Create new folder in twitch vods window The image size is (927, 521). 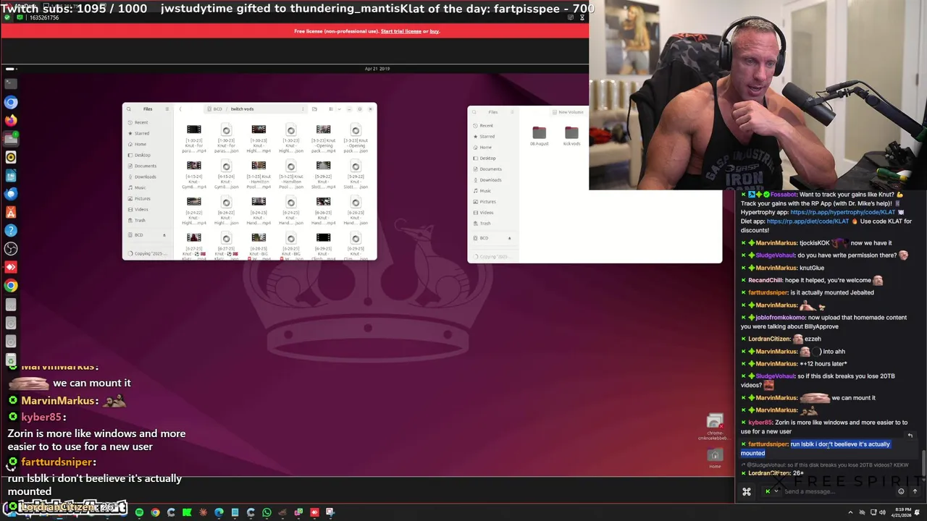coord(314,109)
